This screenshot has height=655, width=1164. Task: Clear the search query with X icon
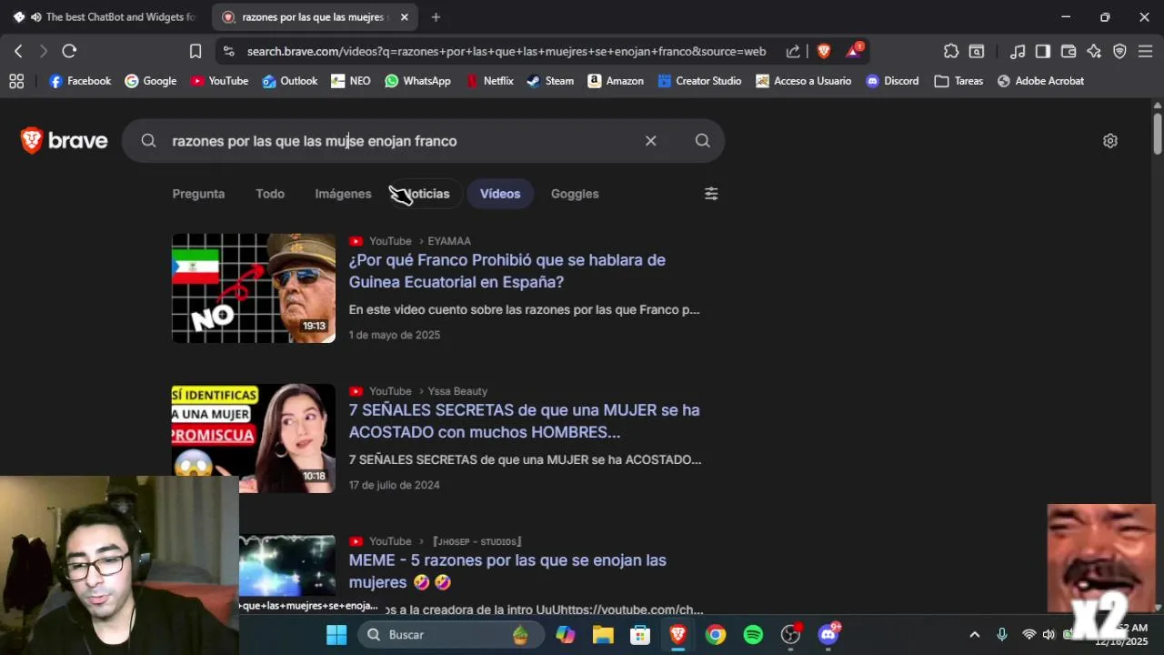(650, 141)
